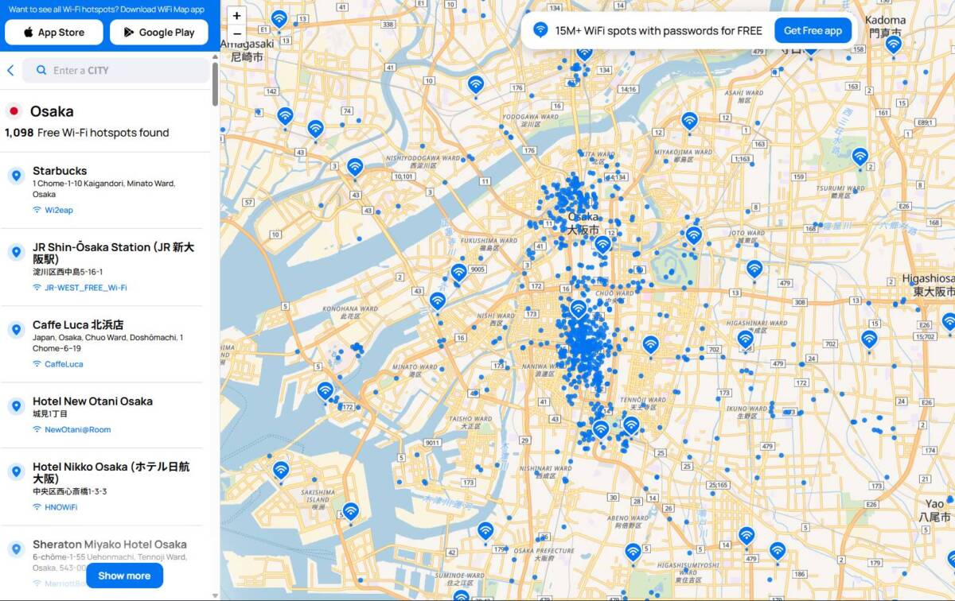Zoom in on the map

236,16
